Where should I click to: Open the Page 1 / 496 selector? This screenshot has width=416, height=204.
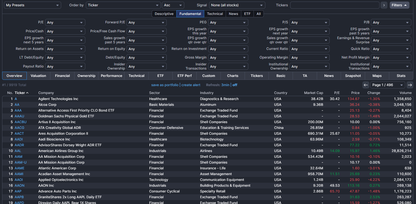click(388, 85)
